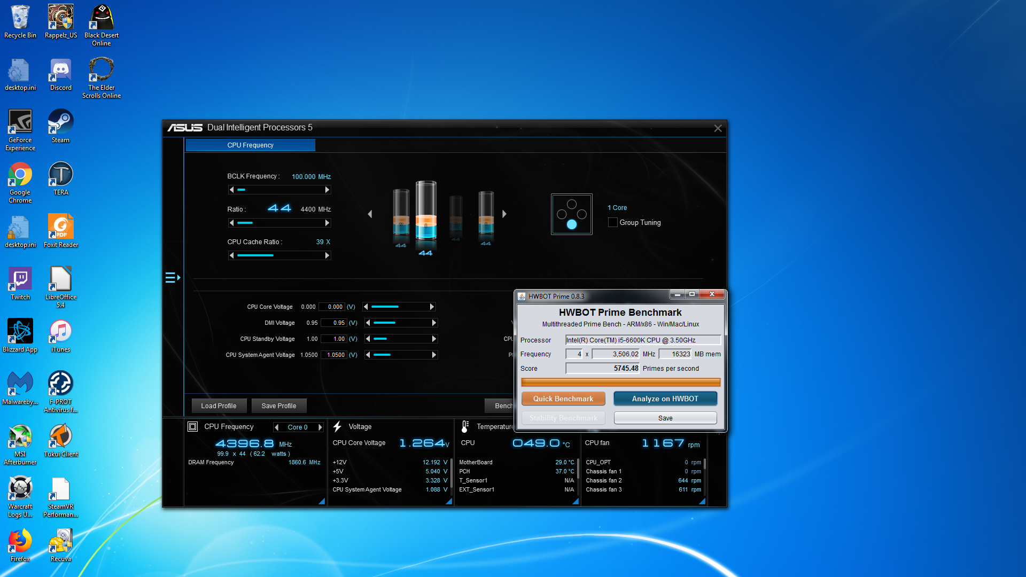The width and height of the screenshot is (1026, 577).
Task: Open Google Chrome shortcut
Action: pyautogui.click(x=20, y=183)
